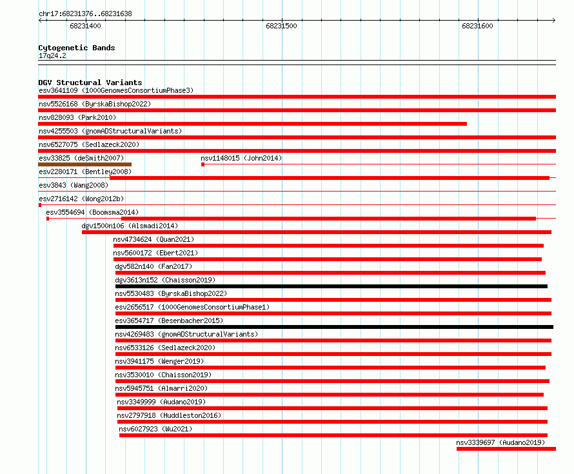Click the thick red dgv1500n106 bar
This screenshot has height=474, width=574.
point(317,232)
